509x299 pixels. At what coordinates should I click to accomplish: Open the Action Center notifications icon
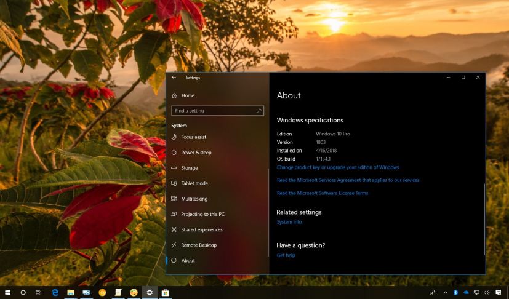click(499, 292)
